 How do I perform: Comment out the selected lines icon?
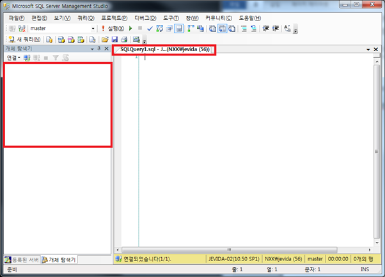click(x=244, y=29)
